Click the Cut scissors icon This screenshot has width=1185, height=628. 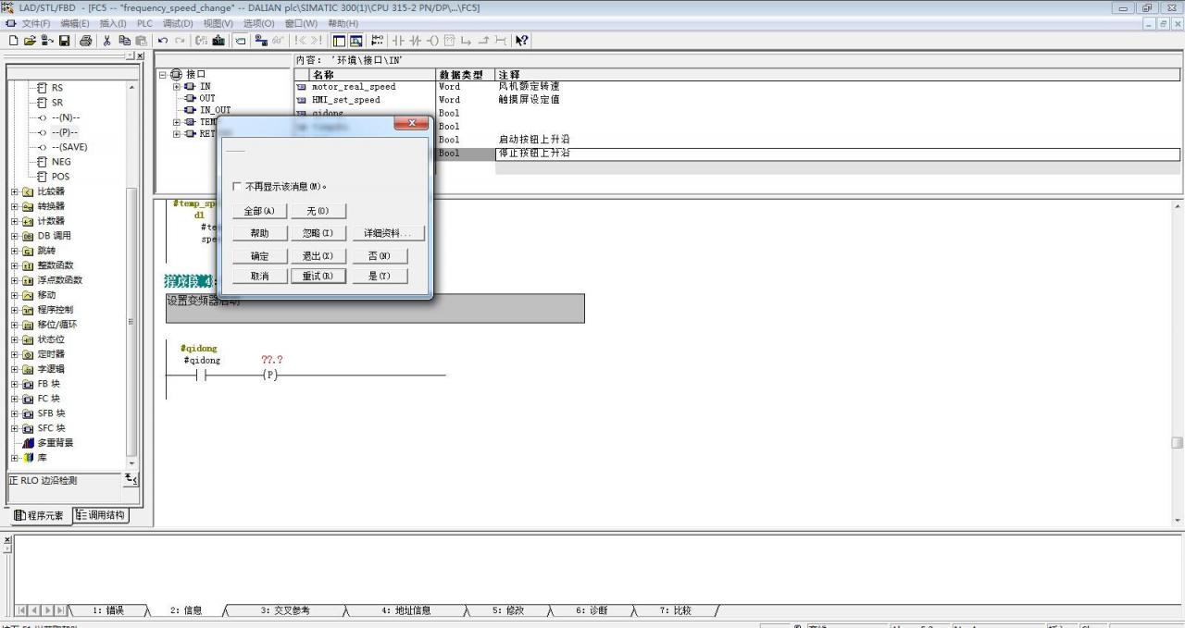(107, 41)
